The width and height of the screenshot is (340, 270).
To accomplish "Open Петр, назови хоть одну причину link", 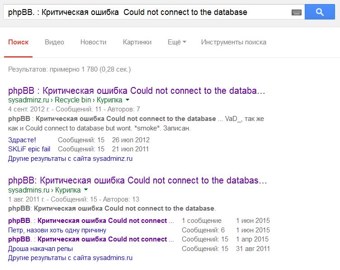I will [57, 230].
